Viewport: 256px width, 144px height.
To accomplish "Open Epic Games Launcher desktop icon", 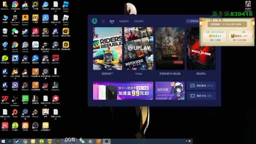I will click(15, 20).
